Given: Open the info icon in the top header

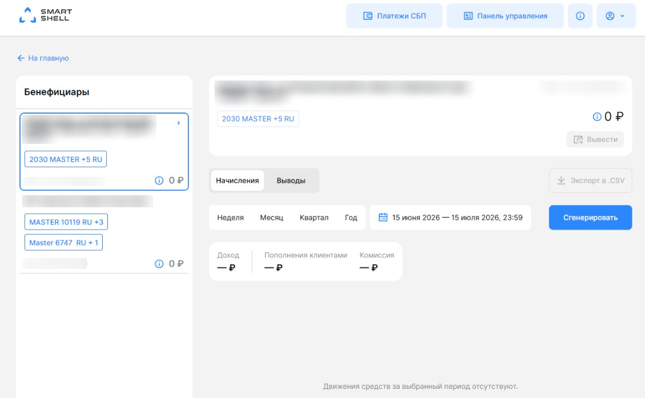Looking at the screenshot, I should [x=580, y=16].
